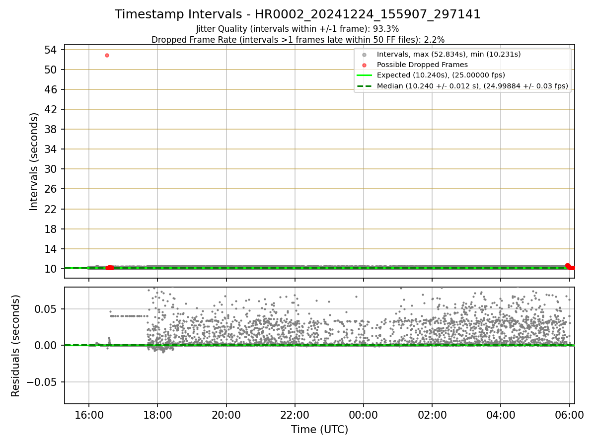This screenshot has height=447, width=596.
Task: Select the 'Jitter Quality' 93.3% subtitle line
Action: click(298, 29)
